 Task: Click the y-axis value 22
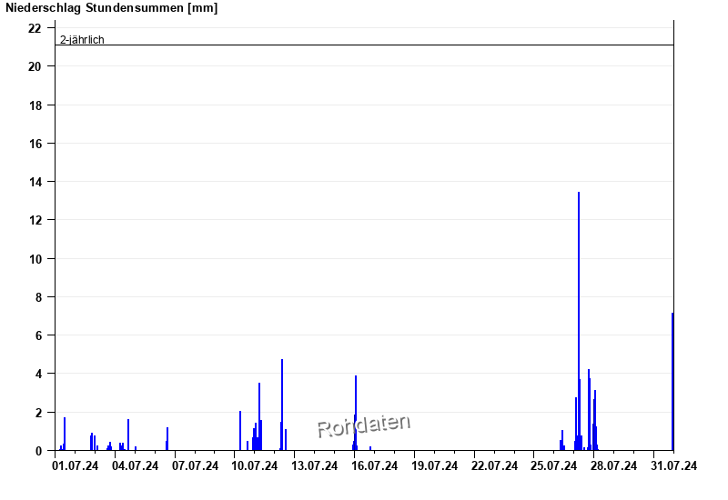pyautogui.click(x=35, y=28)
